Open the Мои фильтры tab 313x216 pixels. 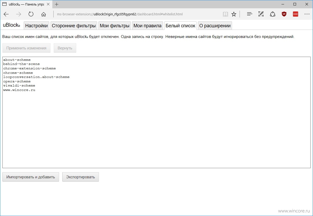coord(115,26)
